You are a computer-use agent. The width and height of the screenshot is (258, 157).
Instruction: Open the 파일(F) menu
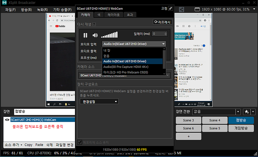tap(10, 10)
